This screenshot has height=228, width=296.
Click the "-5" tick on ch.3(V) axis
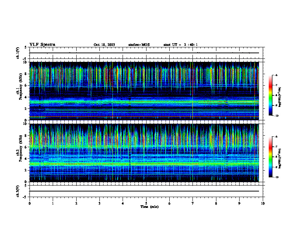pyautogui.click(x=25, y=197)
